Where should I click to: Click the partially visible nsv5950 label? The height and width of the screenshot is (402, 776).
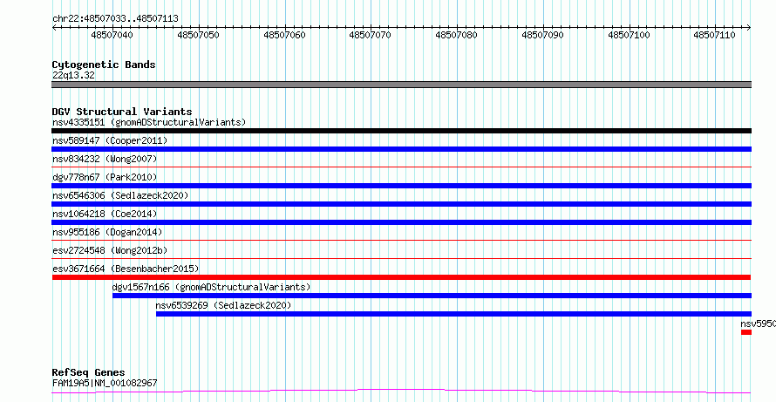tap(759, 324)
